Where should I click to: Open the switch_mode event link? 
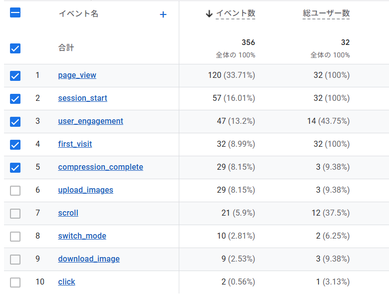(x=82, y=236)
